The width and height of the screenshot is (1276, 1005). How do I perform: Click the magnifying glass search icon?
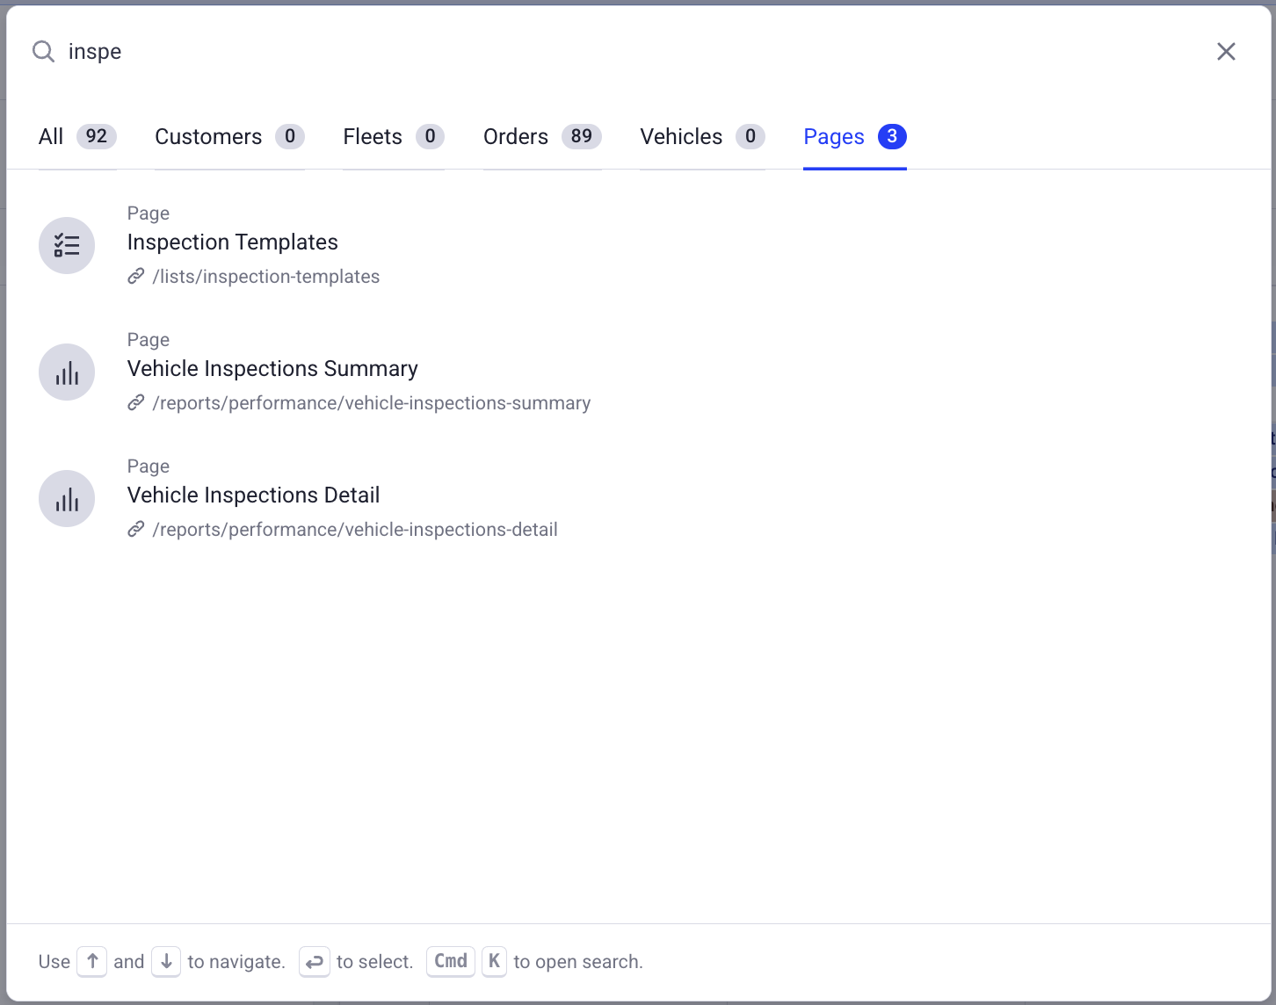click(43, 52)
